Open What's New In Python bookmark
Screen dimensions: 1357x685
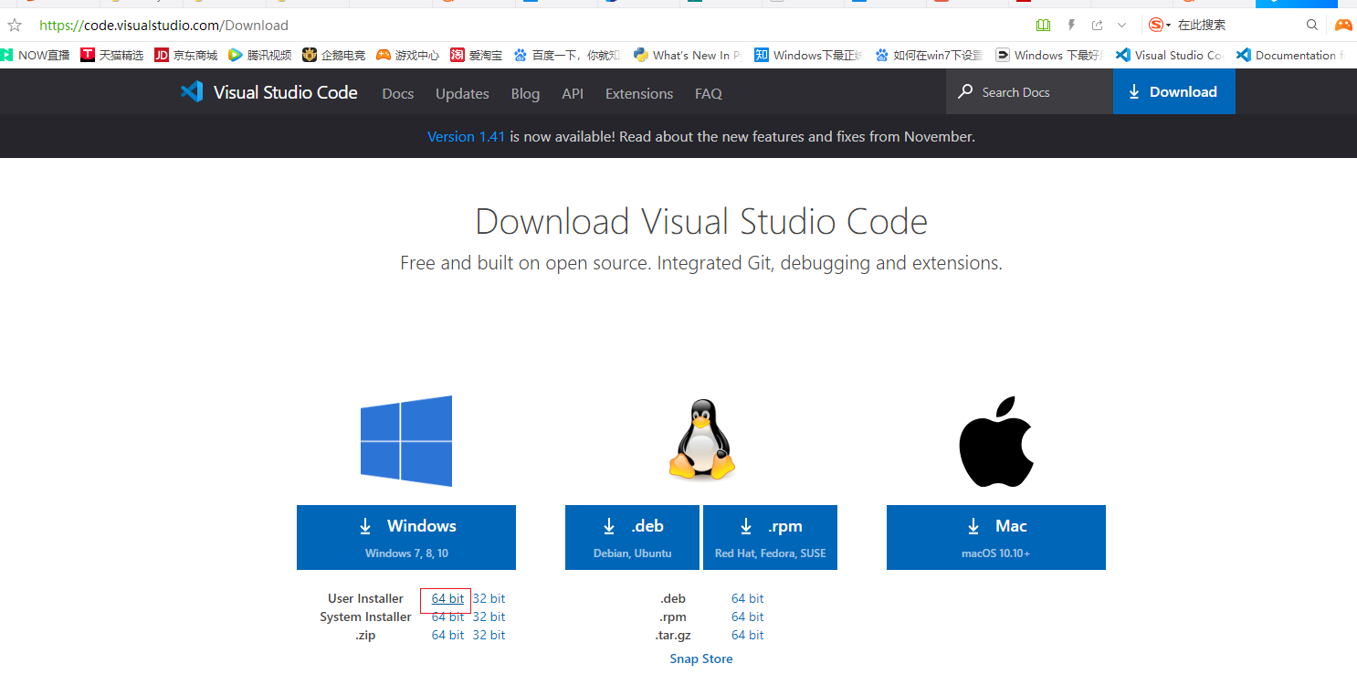click(x=689, y=55)
